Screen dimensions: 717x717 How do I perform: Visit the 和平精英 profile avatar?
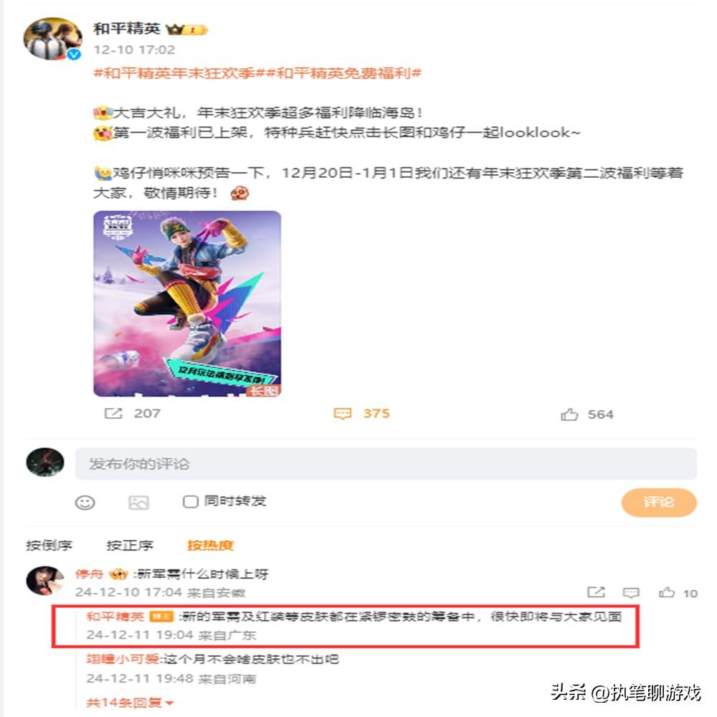53,39
